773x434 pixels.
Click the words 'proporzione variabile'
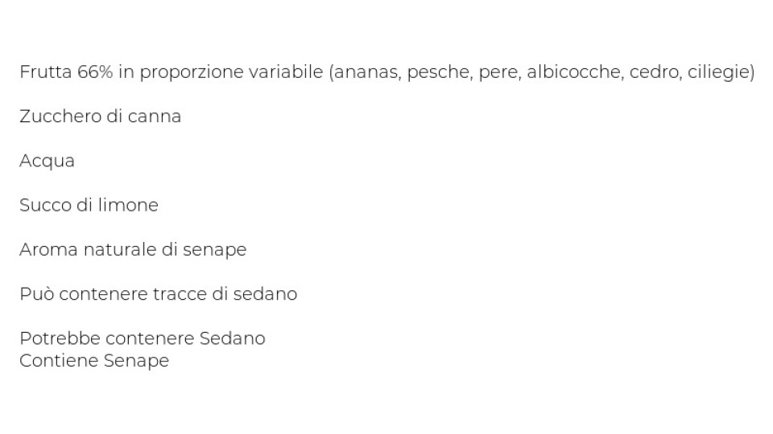[231, 73]
